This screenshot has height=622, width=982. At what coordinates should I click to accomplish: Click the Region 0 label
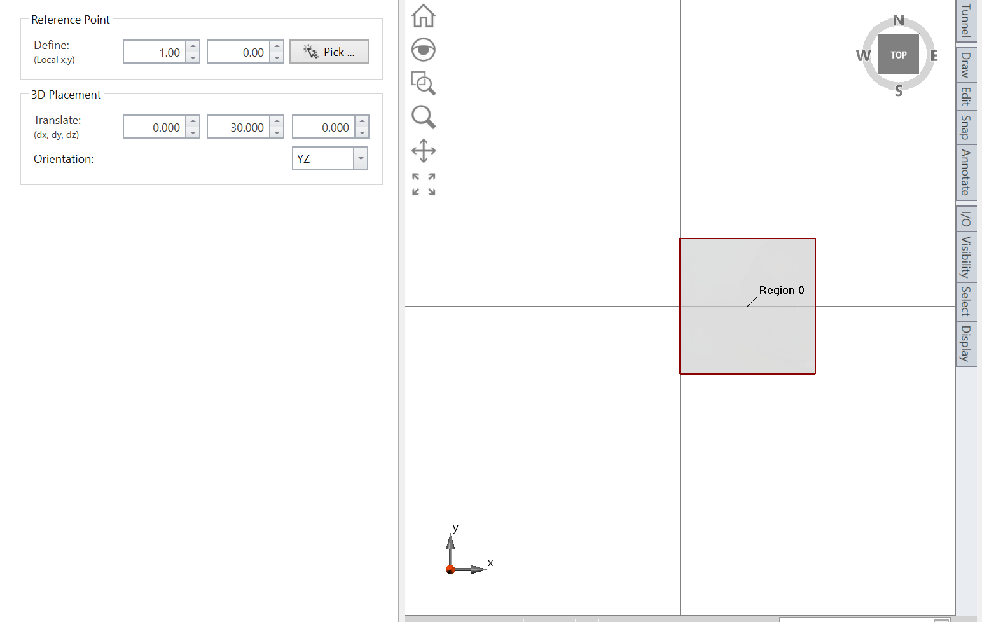point(782,290)
